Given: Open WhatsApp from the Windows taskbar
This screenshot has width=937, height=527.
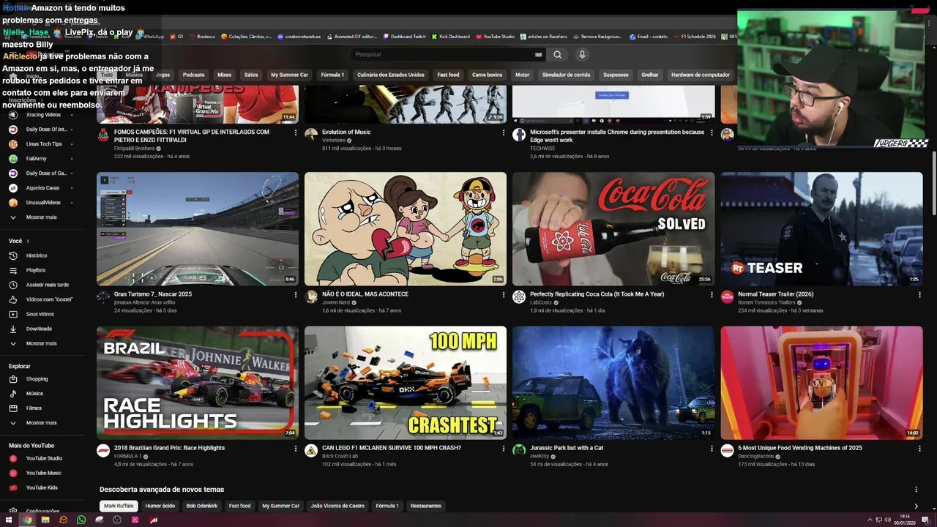Looking at the screenshot, I should coord(81,520).
